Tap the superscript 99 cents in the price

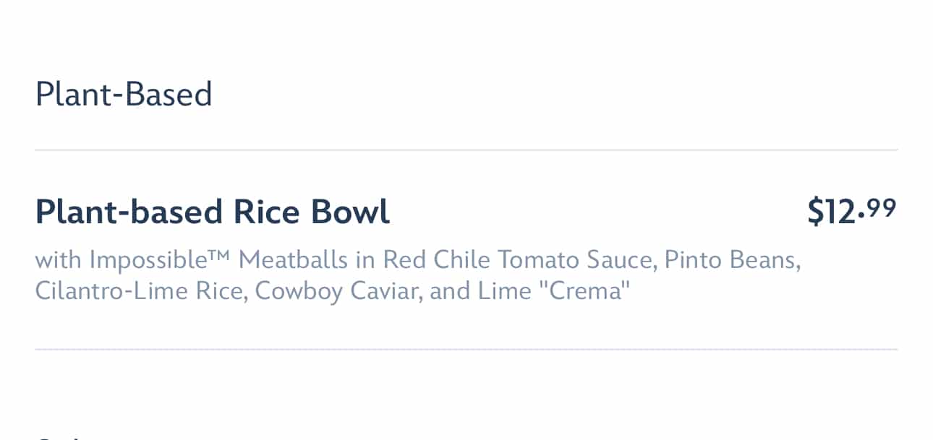882,207
